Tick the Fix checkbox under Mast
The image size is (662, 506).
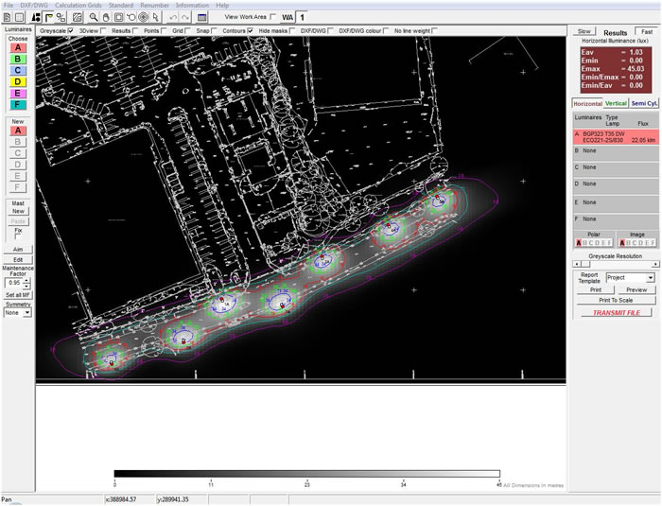point(18,237)
